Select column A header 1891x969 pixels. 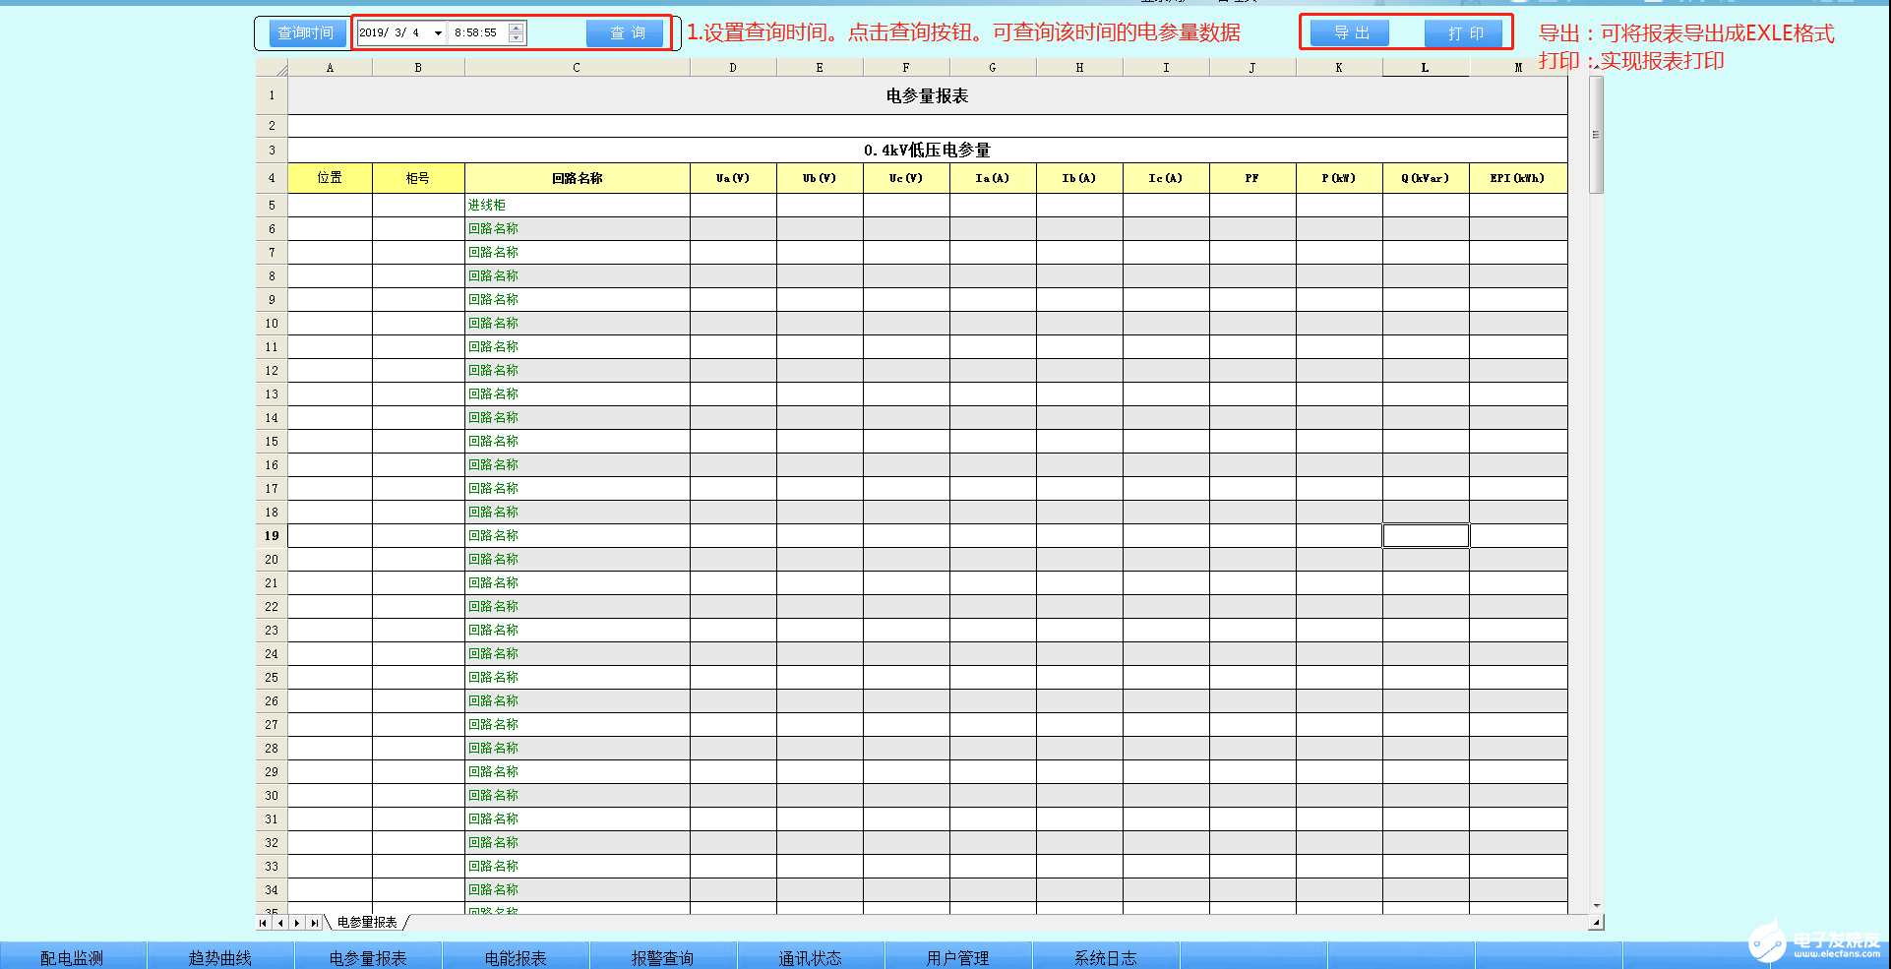pyautogui.click(x=330, y=68)
